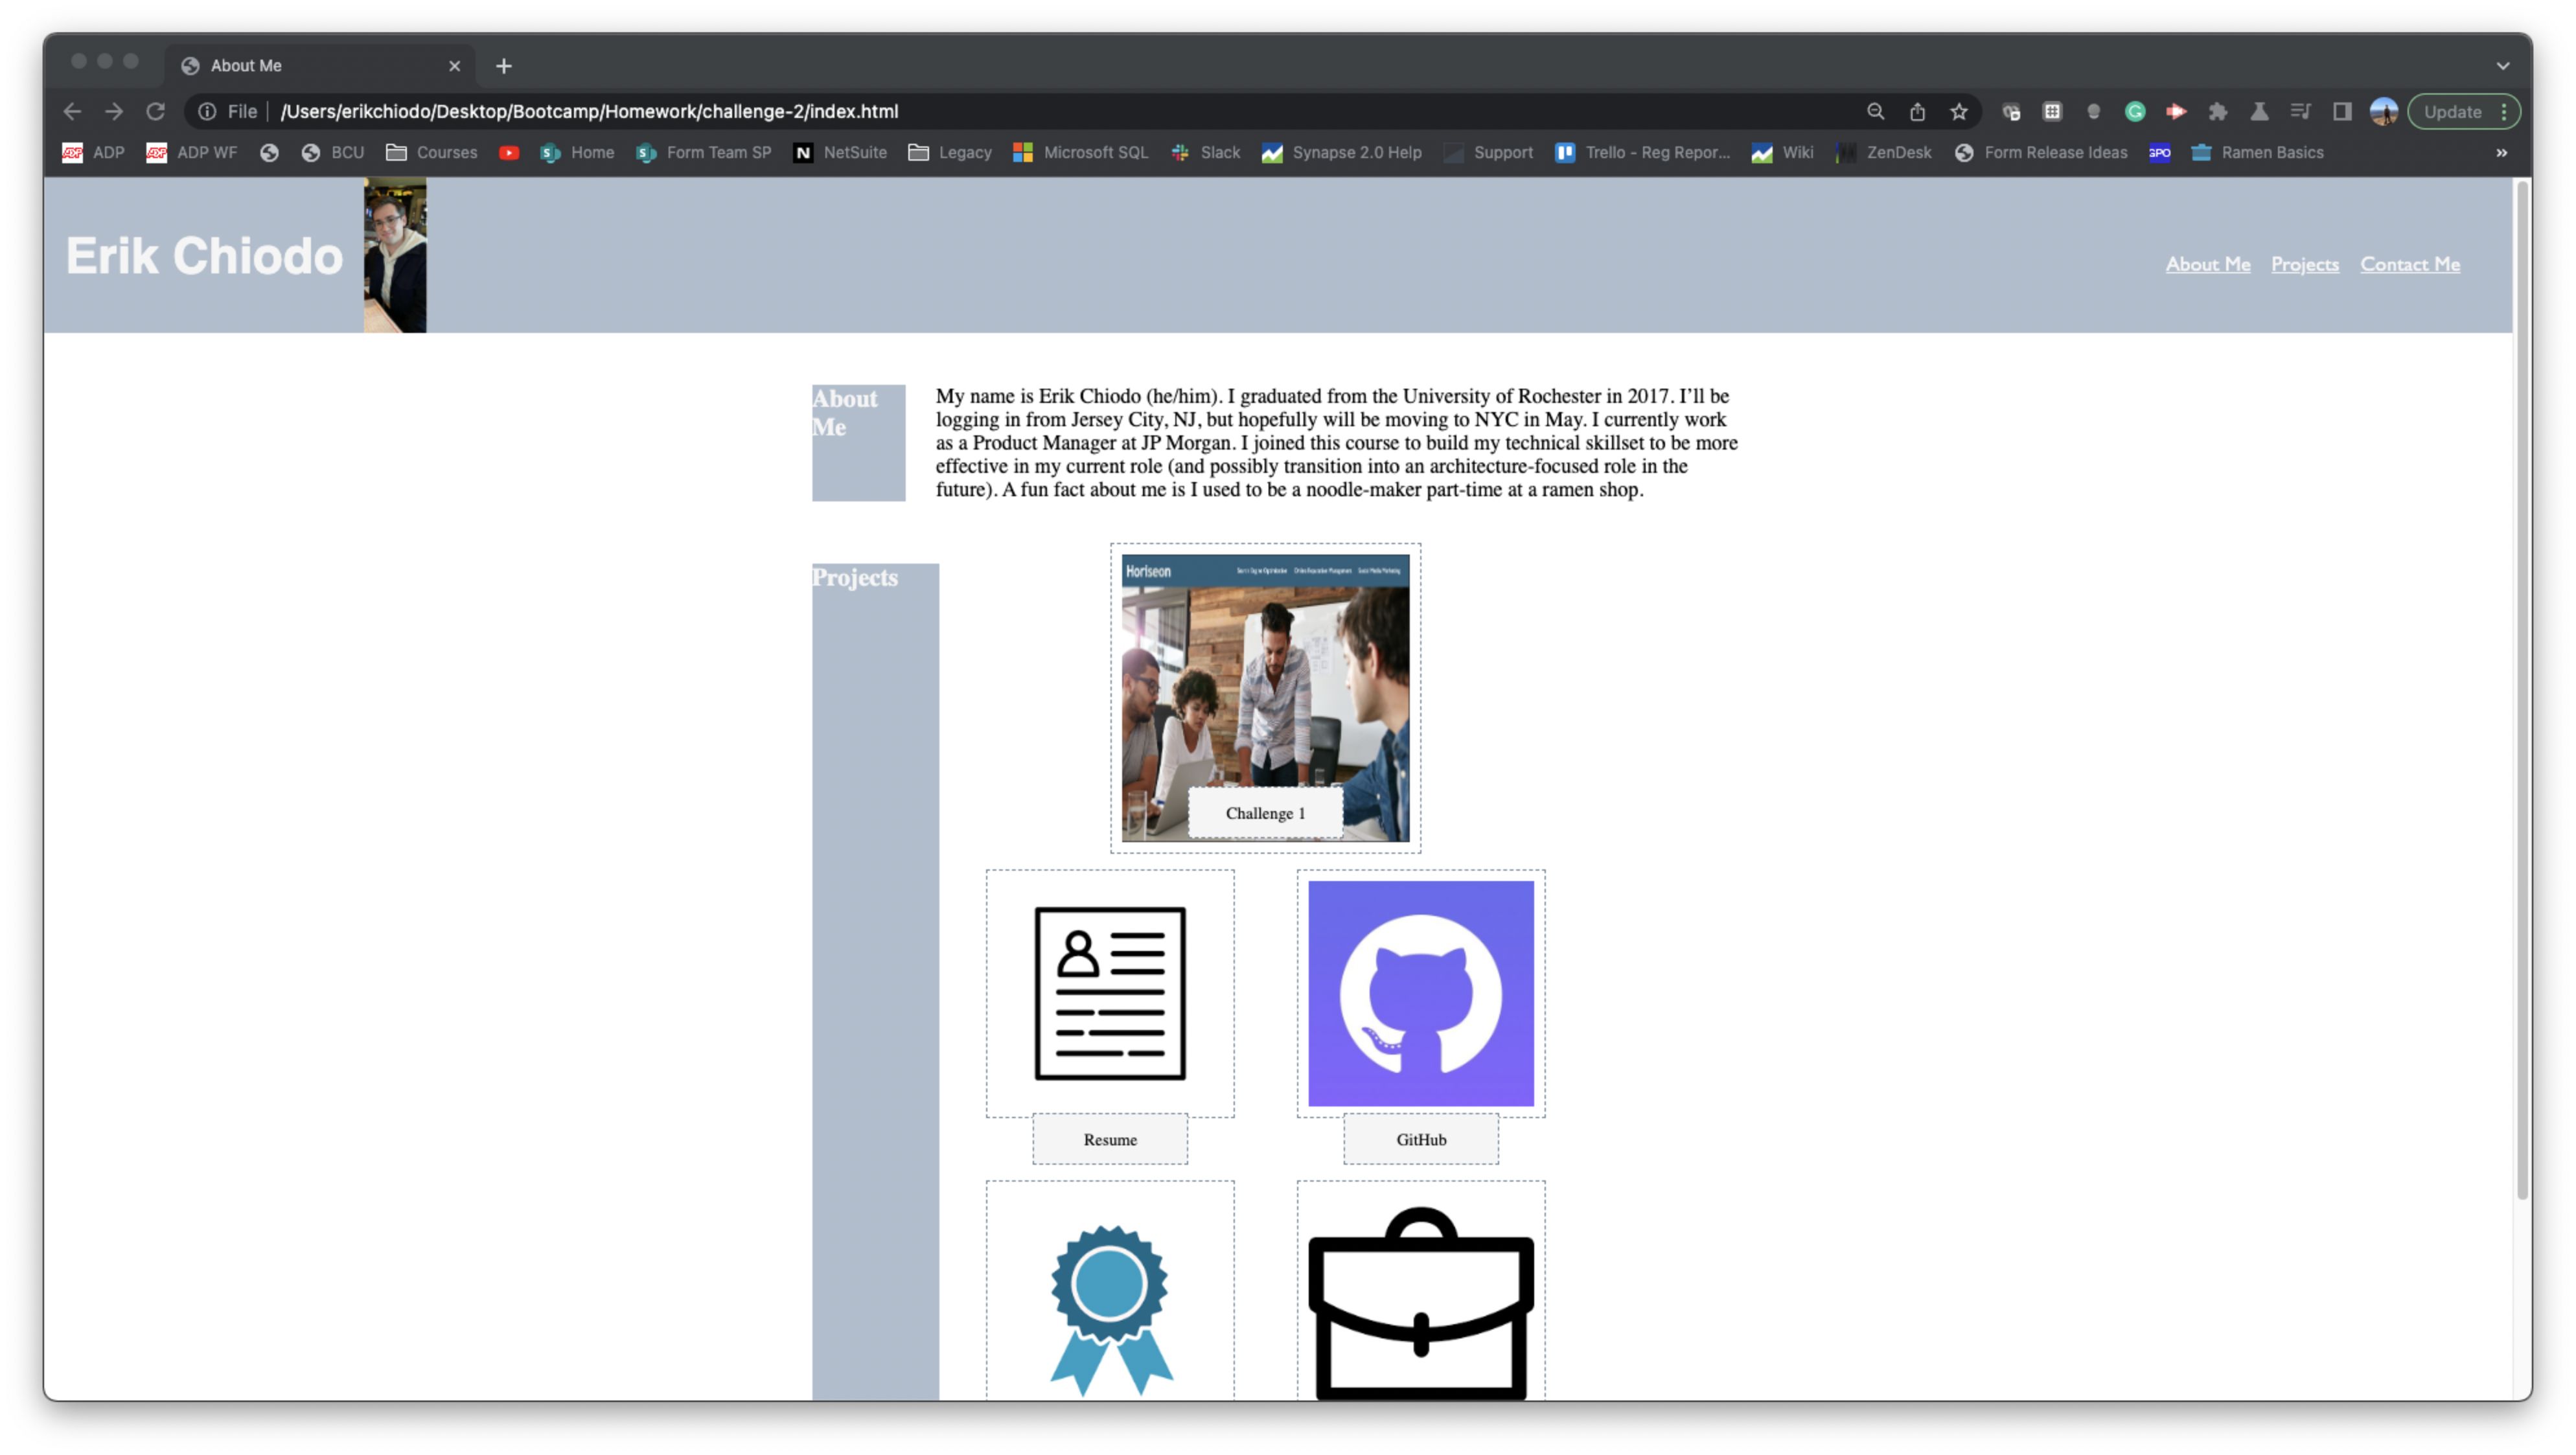The image size is (2576, 1455).
Task: Open the NetSuite bookmark
Action: click(x=840, y=152)
